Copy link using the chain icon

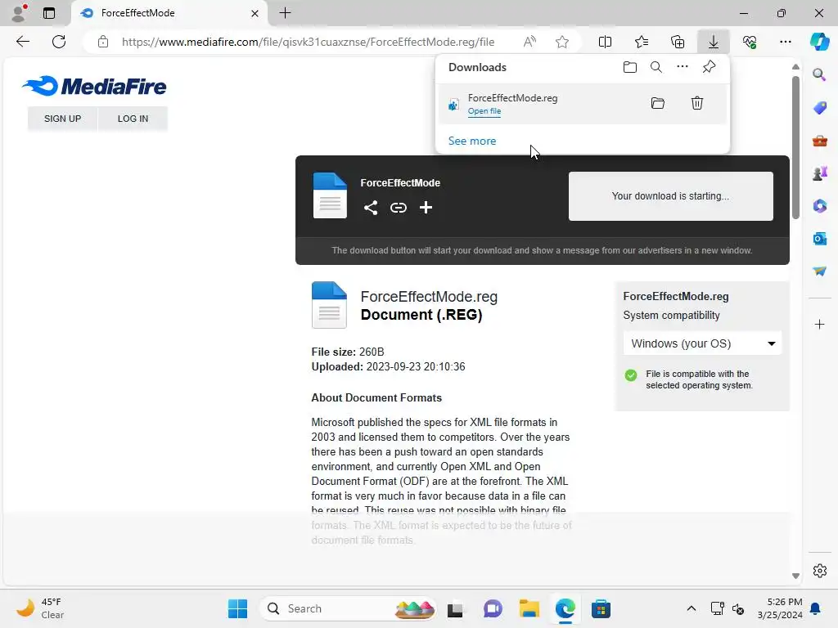pos(399,208)
